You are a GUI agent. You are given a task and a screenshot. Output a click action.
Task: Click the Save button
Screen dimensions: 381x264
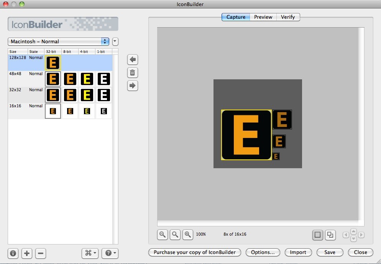[x=330, y=253]
